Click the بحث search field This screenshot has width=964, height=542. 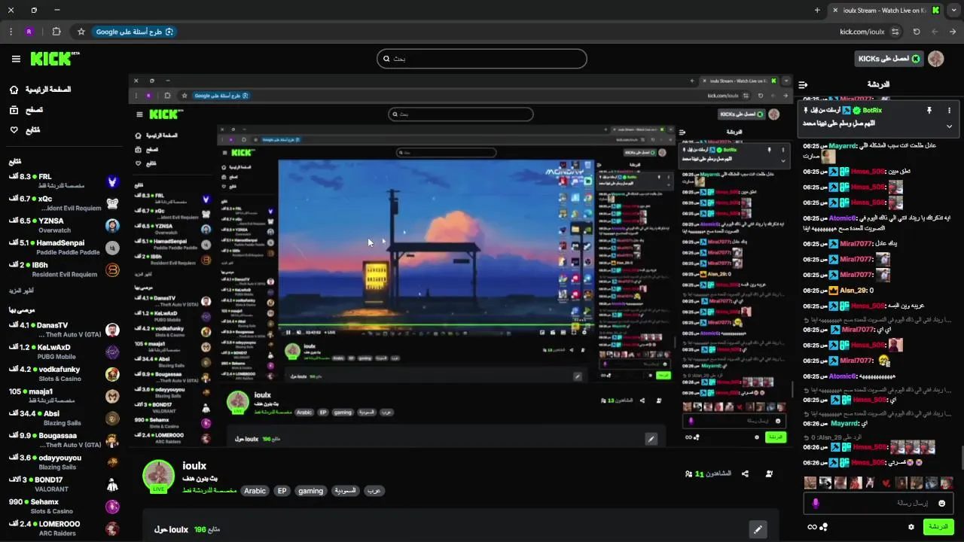[x=482, y=59]
